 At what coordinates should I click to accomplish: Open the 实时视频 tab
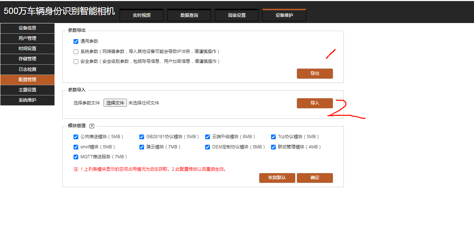pyautogui.click(x=142, y=15)
